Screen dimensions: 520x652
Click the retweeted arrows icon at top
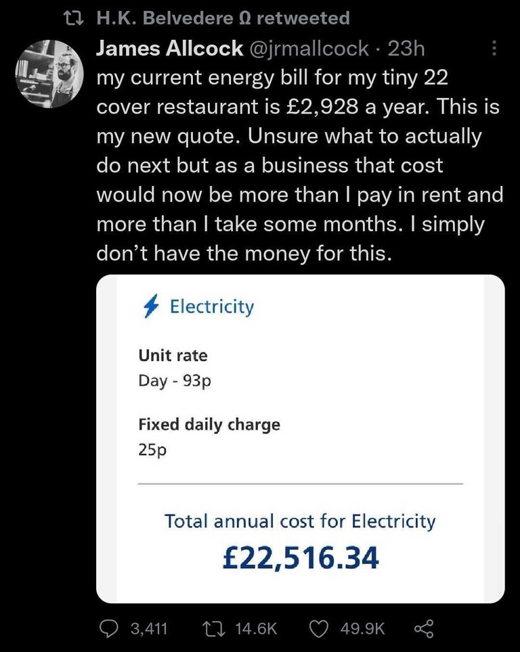click(74, 18)
